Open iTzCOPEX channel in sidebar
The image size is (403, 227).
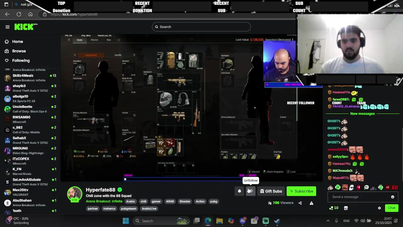[x=31, y=161]
